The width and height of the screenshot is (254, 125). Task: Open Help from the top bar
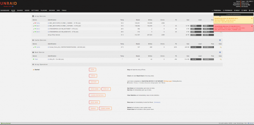[x=237, y=10]
